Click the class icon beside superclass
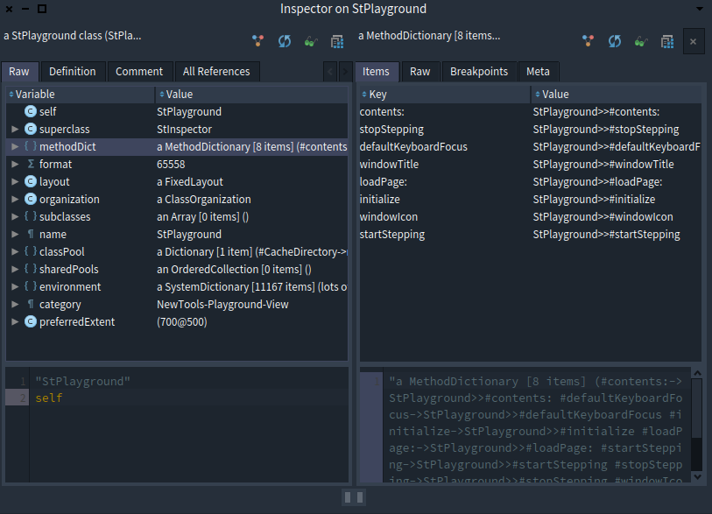 point(31,129)
